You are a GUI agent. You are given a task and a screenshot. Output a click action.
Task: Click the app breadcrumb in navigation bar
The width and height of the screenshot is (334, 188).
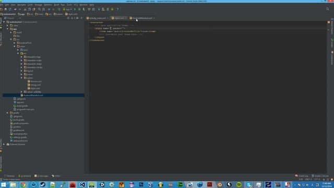(x=21, y=14)
